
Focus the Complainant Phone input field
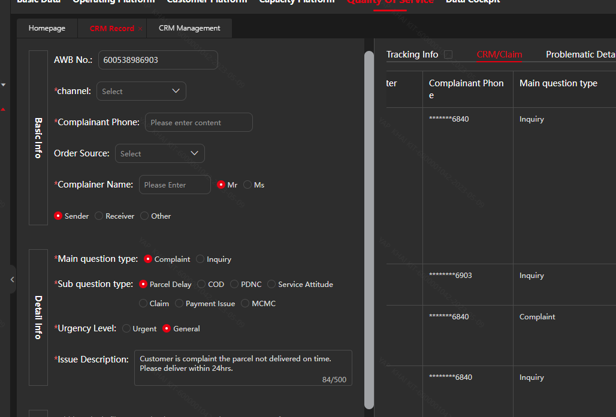[x=198, y=122]
